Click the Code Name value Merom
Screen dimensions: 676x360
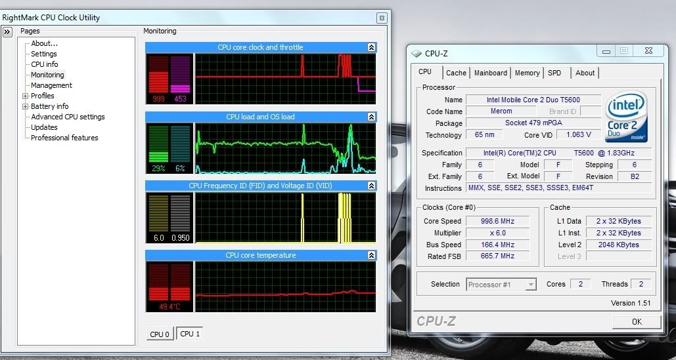coord(501,111)
